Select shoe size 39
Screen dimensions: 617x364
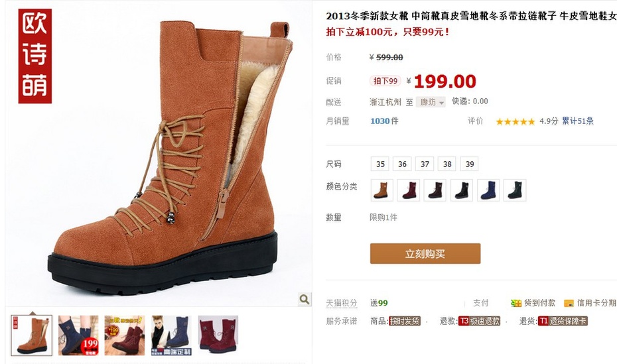pos(470,164)
